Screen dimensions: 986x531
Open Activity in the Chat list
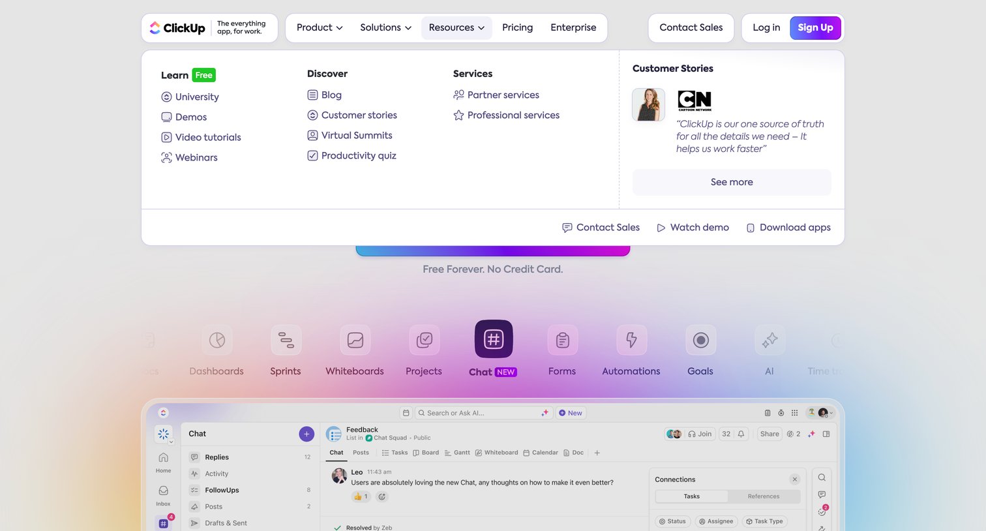point(250,474)
